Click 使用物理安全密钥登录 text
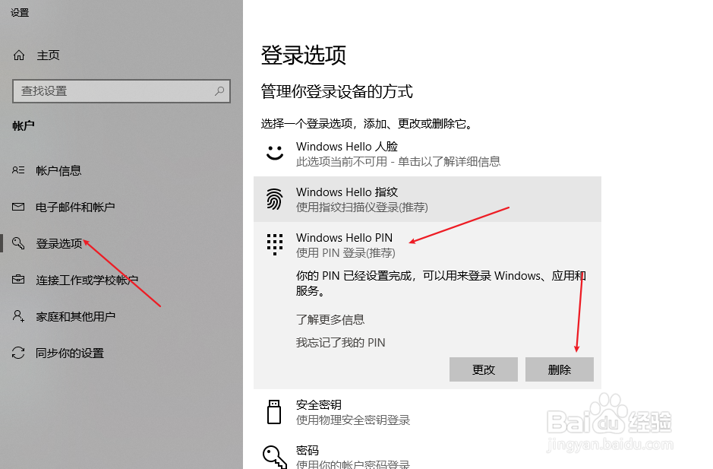The image size is (713, 469). click(x=353, y=420)
